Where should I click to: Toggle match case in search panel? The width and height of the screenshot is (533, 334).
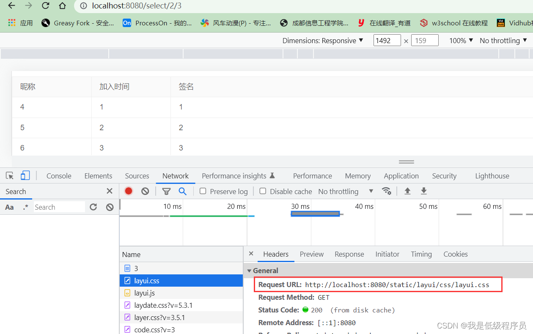click(9, 207)
